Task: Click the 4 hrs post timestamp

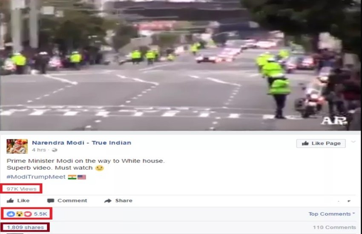Action: 39,150
